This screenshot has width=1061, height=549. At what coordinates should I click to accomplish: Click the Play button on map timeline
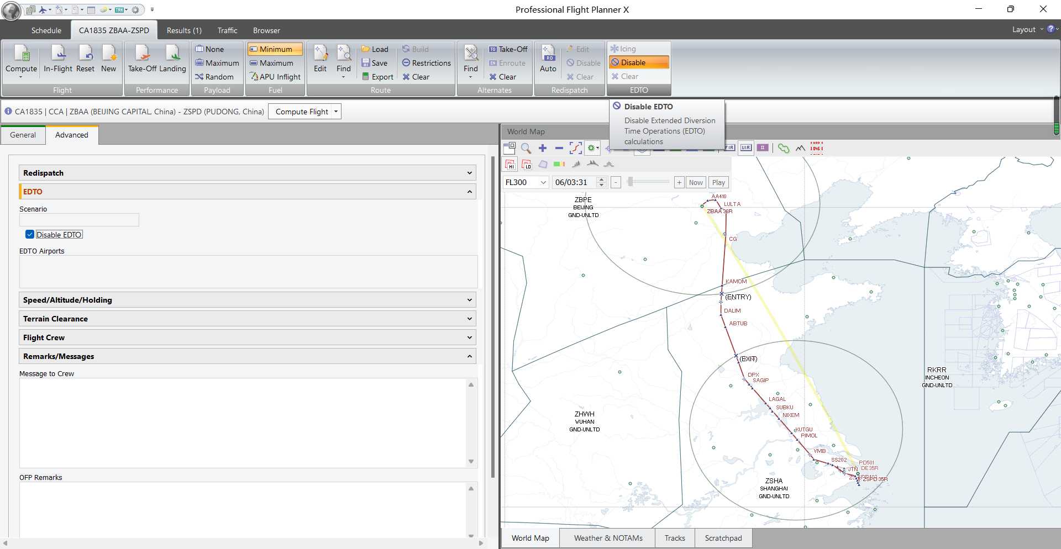[718, 182]
